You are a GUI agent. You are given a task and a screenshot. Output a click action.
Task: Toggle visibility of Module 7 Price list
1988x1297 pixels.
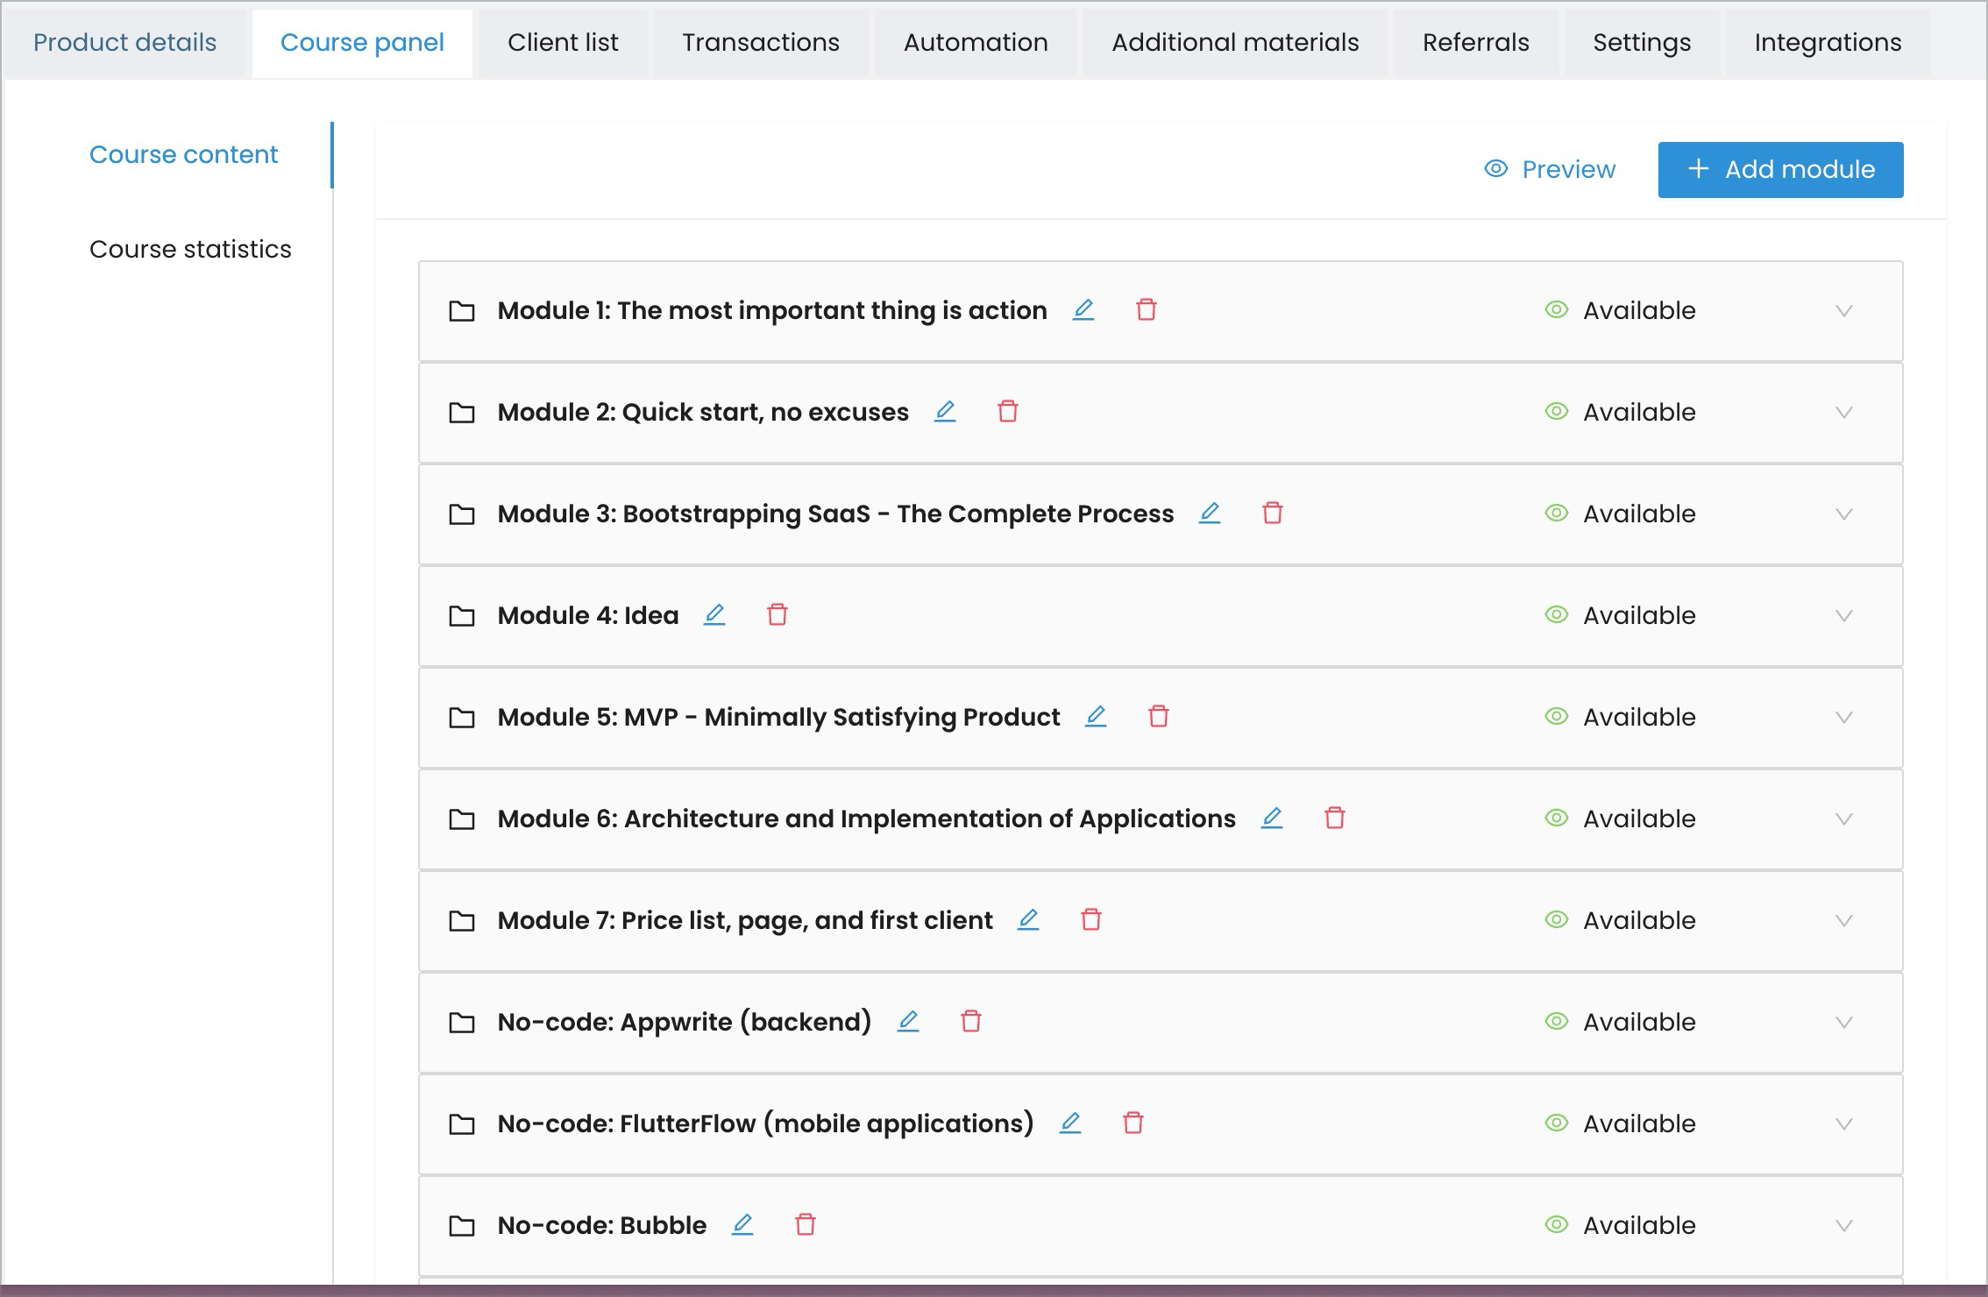[x=1557, y=920]
